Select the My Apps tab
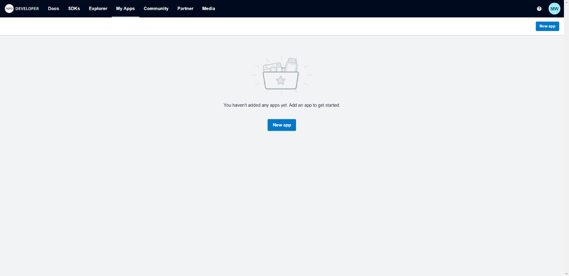 (126, 8)
